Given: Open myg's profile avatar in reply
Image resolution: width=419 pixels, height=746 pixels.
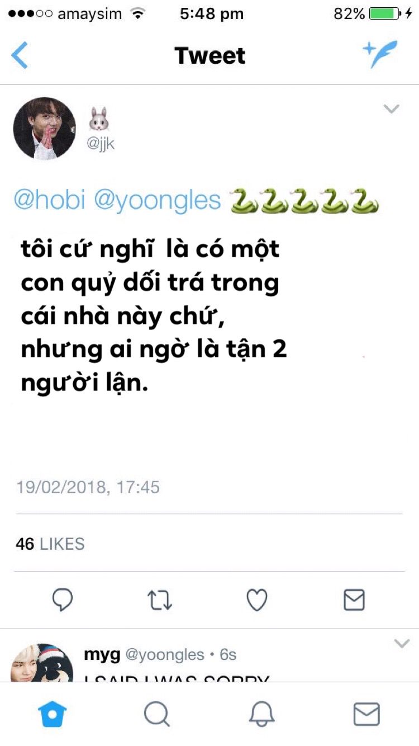Looking at the screenshot, I should pyautogui.click(x=42, y=663).
